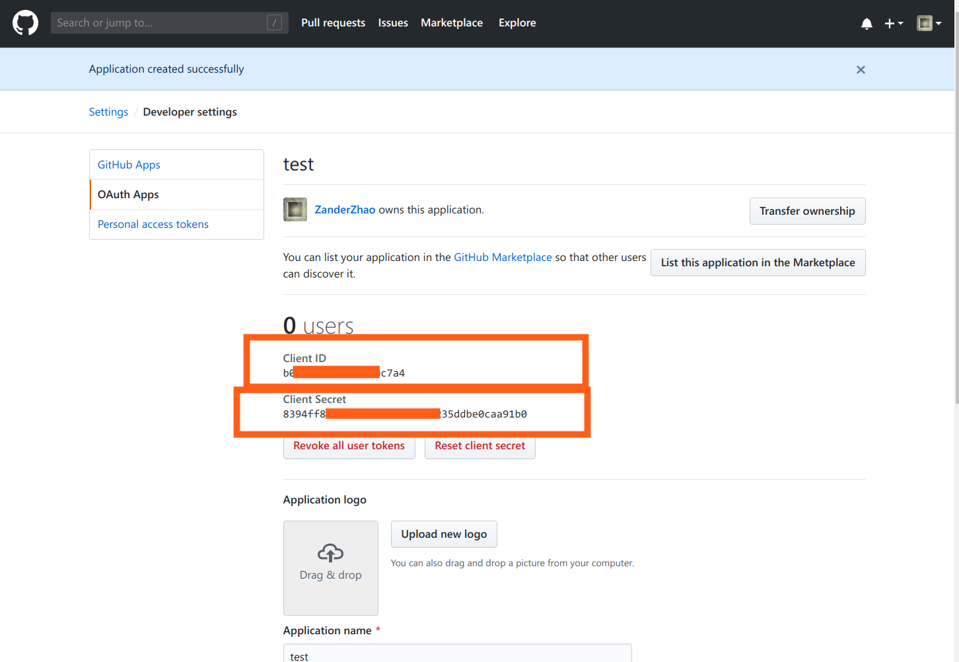Click List this application in the Marketplace
This screenshot has height=662, width=959.
pyautogui.click(x=758, y=262)
